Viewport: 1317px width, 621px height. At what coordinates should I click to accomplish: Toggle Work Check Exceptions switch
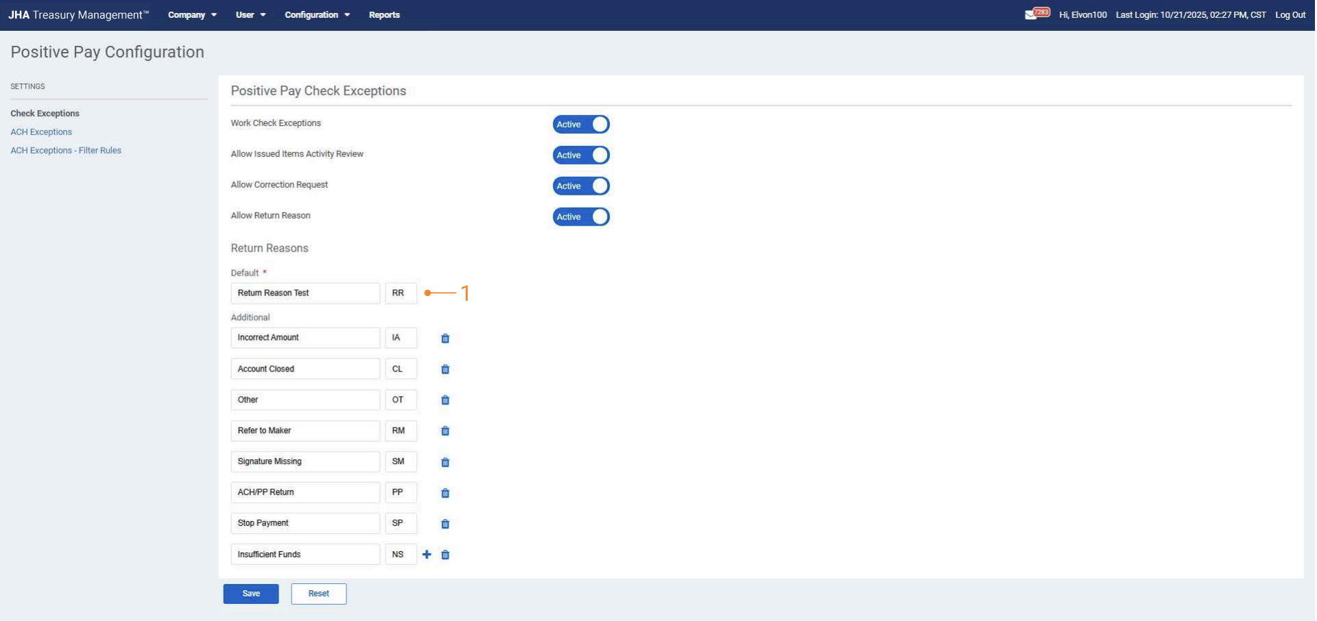581,124
